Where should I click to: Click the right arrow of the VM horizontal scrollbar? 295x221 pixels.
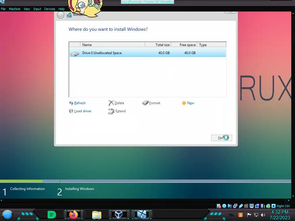point(289,200)
